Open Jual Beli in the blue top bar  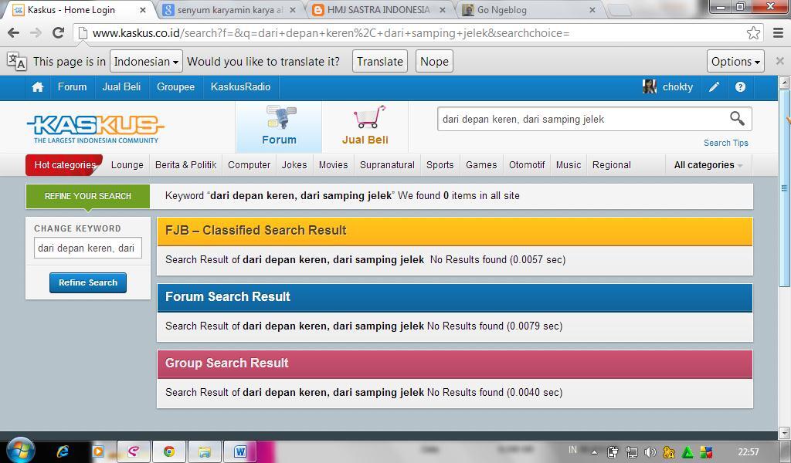pyautogui.click(x=121, y=87)
